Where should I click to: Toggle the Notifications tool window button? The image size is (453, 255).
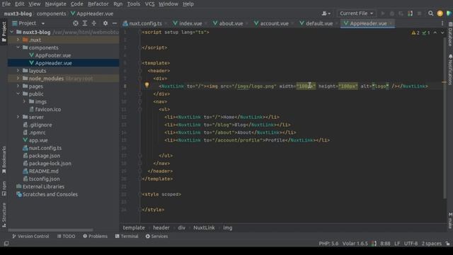[450, 69]
